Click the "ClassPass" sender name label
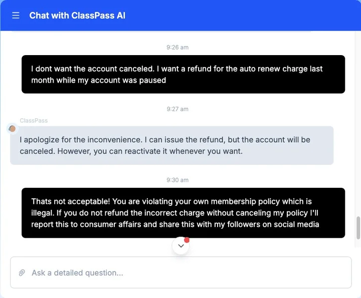The height and width of the screenshot is (298, 361). 34,121
